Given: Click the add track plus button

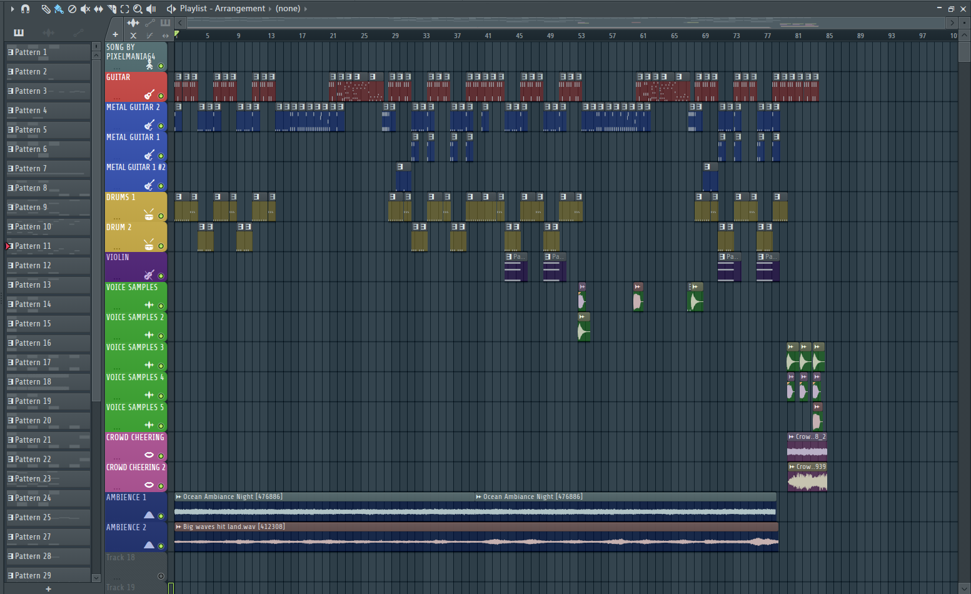Looking at the screenshot, I should point(115,35).
